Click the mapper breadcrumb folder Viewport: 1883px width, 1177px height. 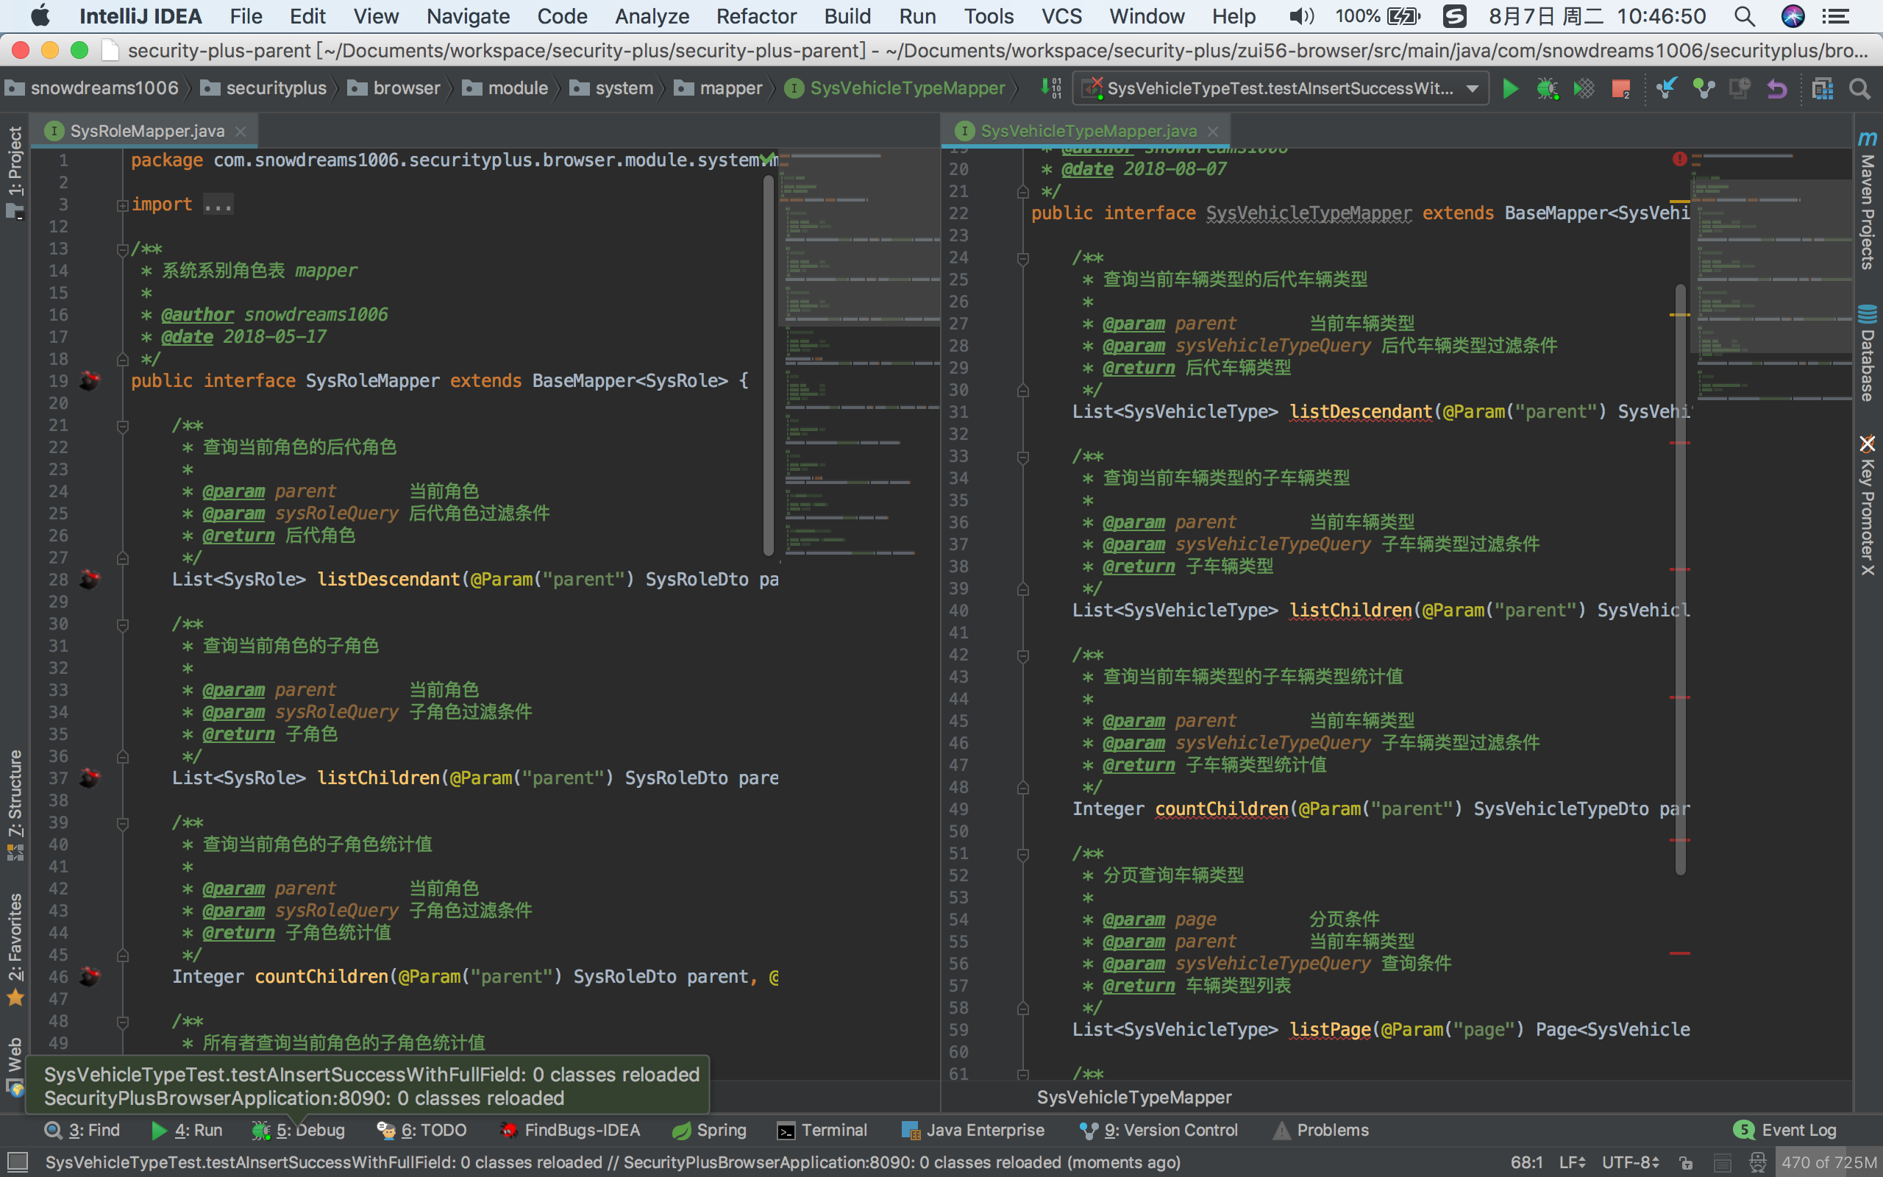click(718, 88)
